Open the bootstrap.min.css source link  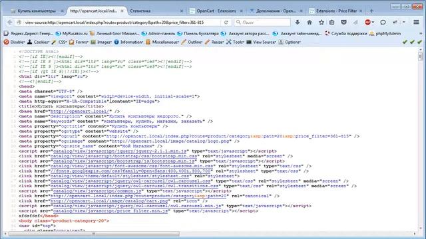[x=124, y=156]
